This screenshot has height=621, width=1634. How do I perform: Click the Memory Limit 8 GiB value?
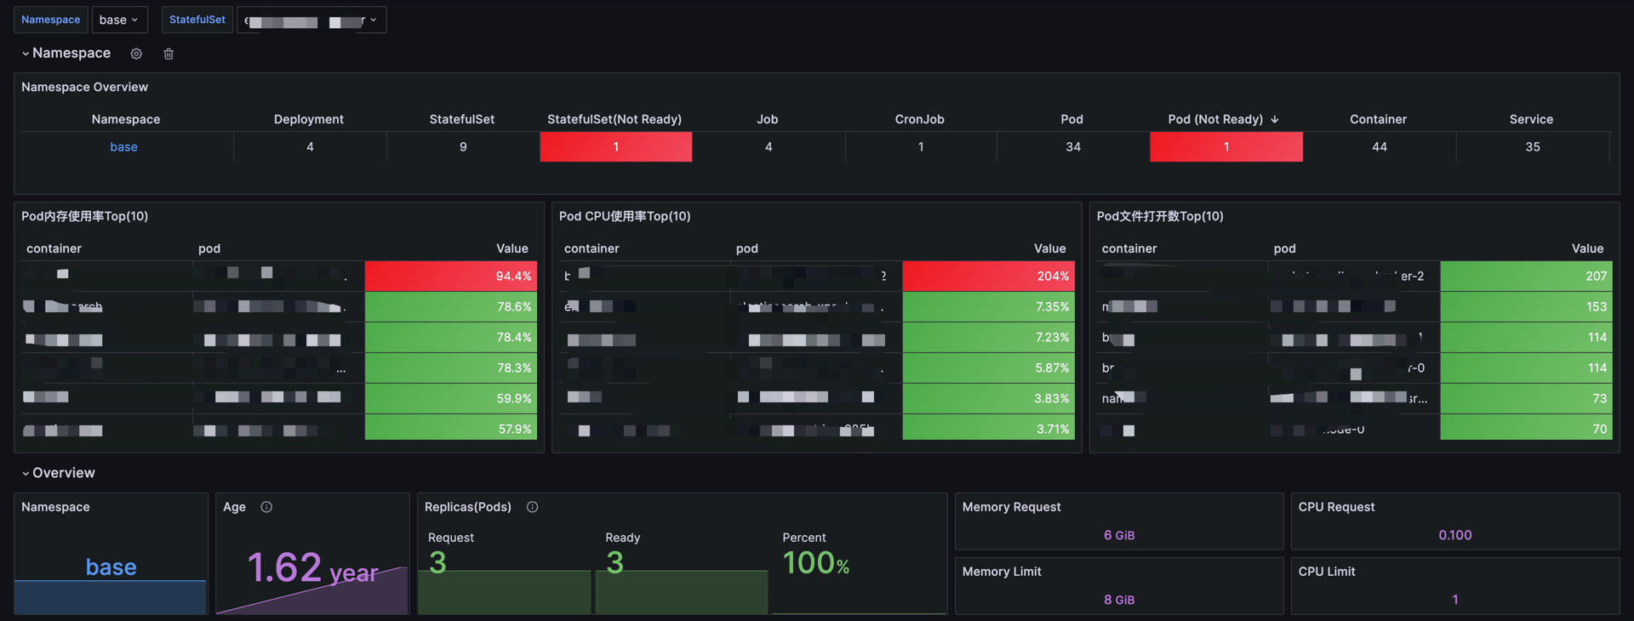[1119, 600]
